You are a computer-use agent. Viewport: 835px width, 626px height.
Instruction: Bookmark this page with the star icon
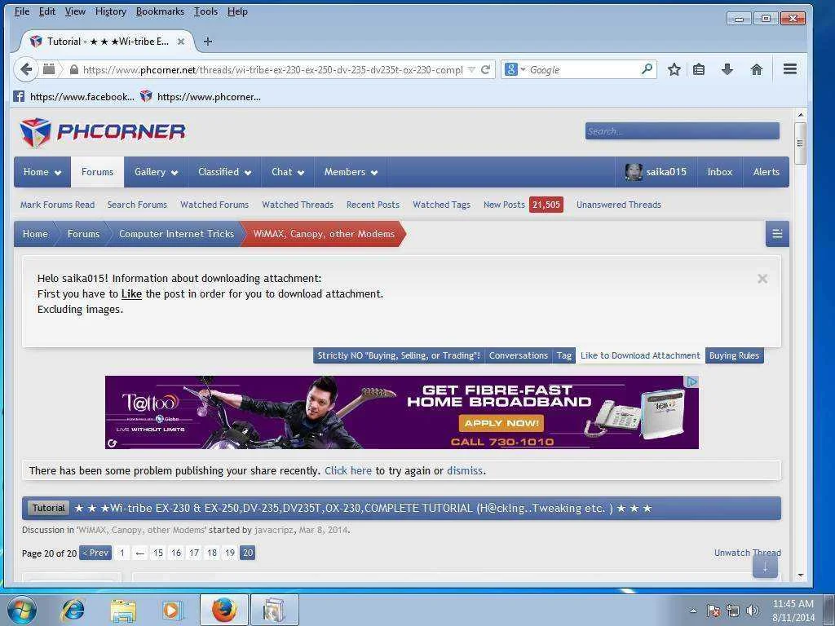(674, 70)
